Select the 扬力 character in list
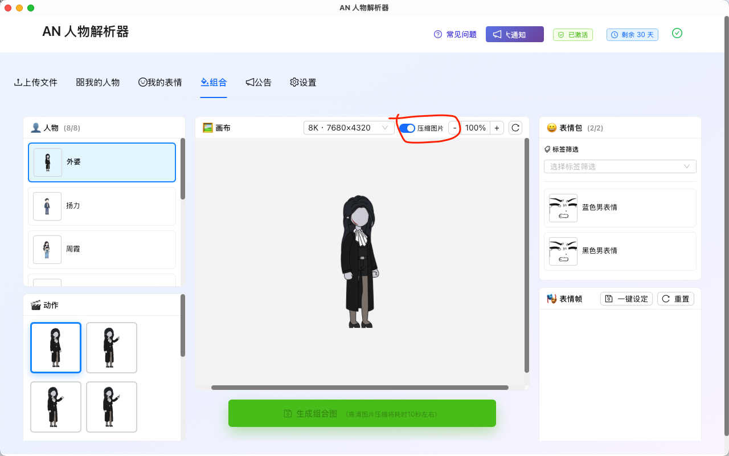The image size is (729, 456). (x=102, y=206)
